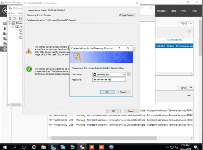Open the Windows Start menu

pyautogui.click(x=5, y=147)
